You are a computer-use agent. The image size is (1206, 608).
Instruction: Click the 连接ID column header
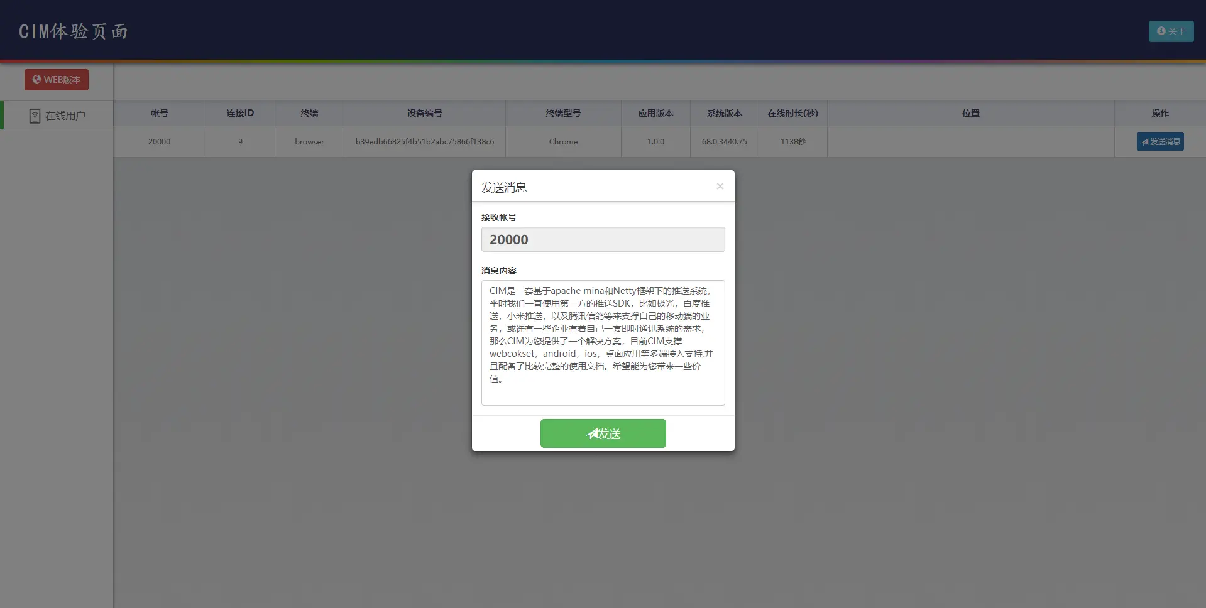point(239,113)
